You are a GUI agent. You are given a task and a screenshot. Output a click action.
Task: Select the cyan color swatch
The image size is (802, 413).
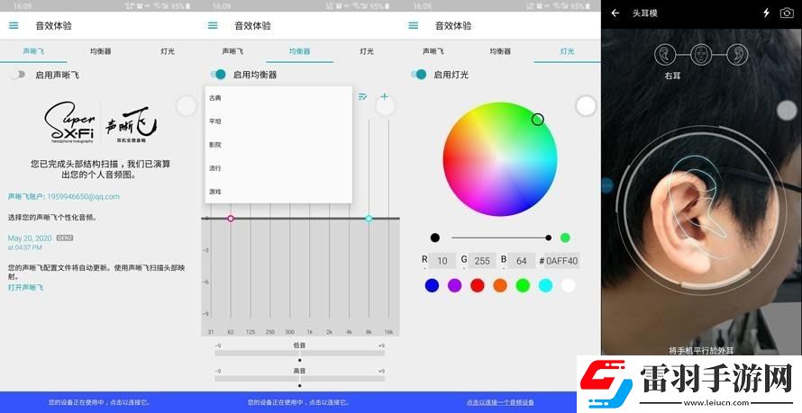(x=546, y=285)
